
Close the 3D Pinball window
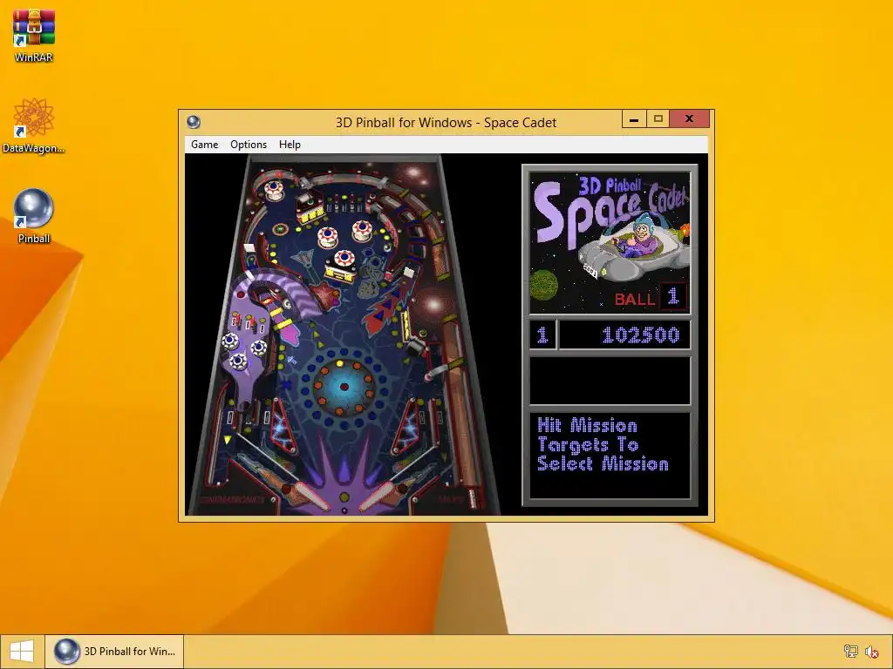[x=689, y=118]
